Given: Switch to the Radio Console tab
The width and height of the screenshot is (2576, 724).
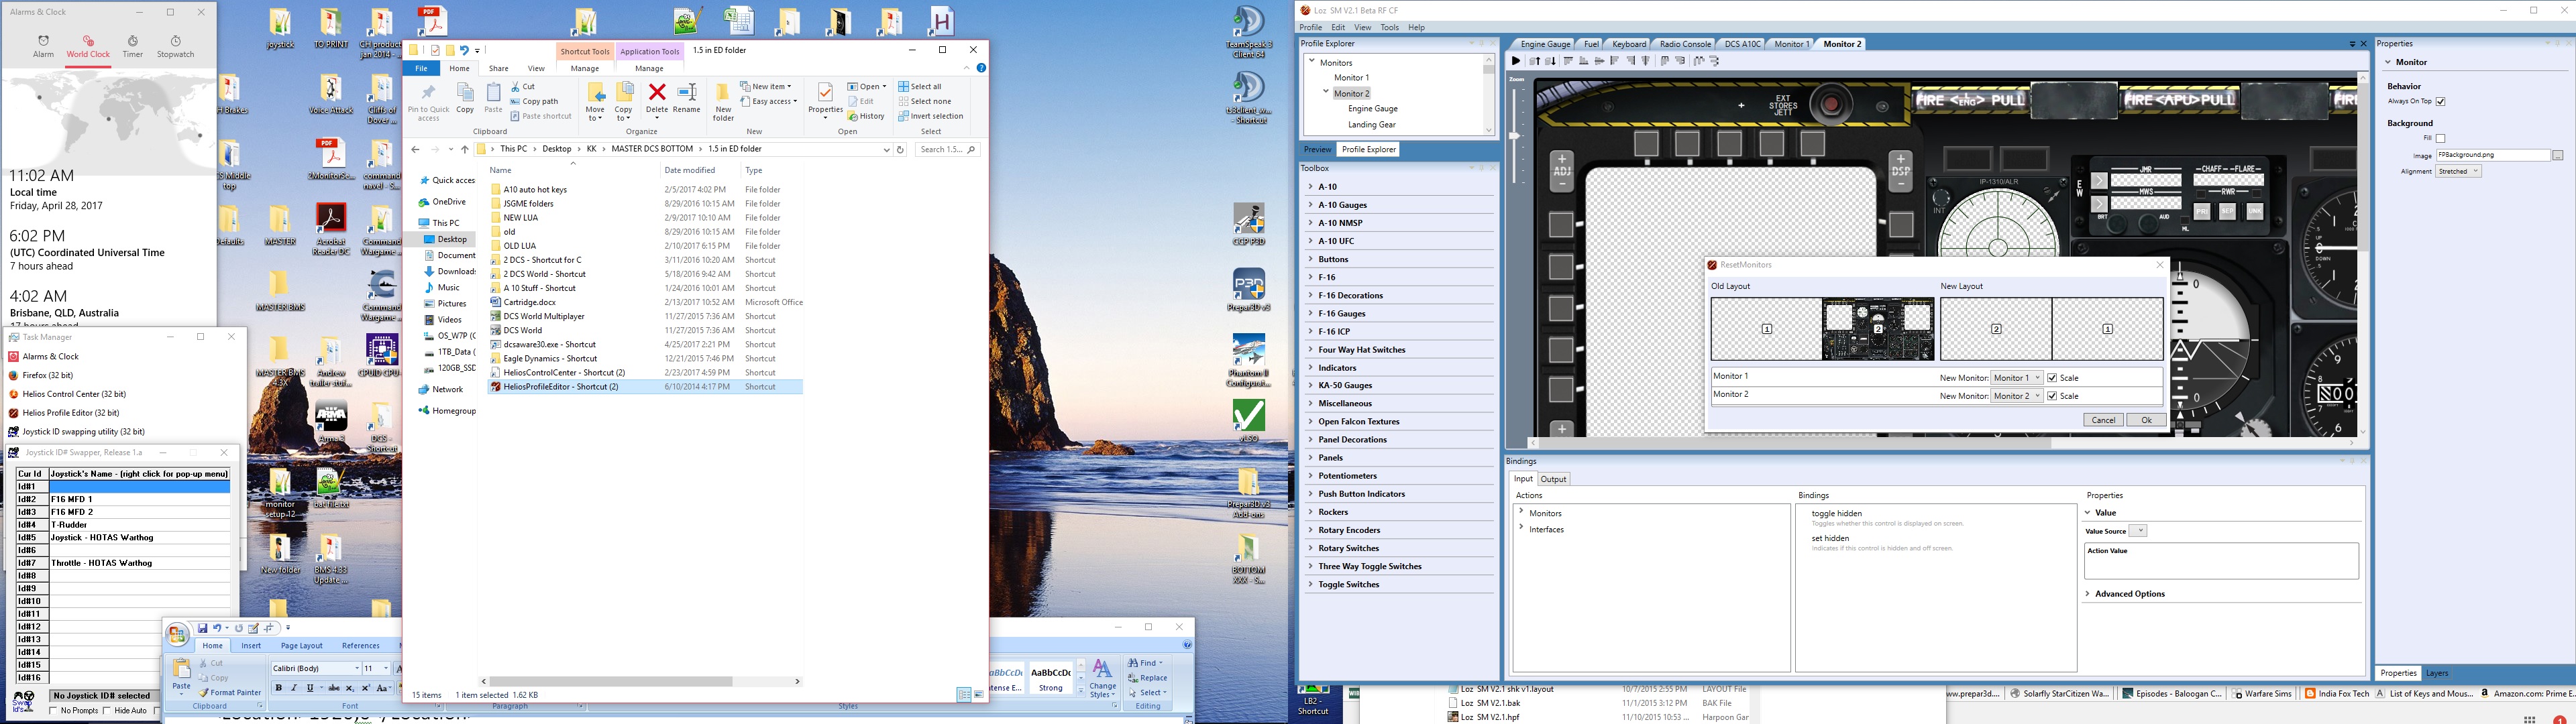Looking at the screenshot, I should coord(1685,44).
